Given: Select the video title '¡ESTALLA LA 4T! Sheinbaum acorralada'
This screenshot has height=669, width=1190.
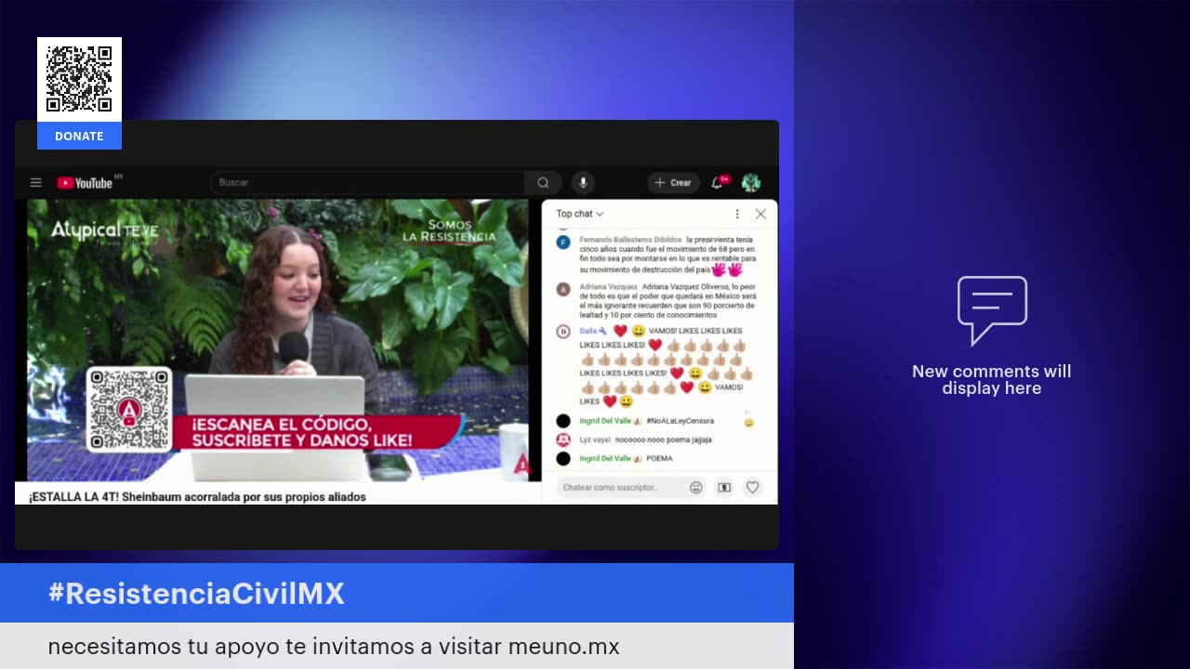Looking at the screenshot, I should click(x=197, y=497).
